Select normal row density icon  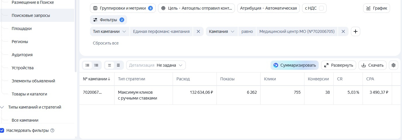click(x=118, y=65)
